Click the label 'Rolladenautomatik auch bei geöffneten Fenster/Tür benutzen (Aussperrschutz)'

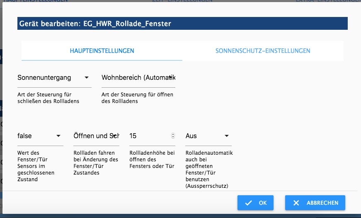(x=209, y=169)
